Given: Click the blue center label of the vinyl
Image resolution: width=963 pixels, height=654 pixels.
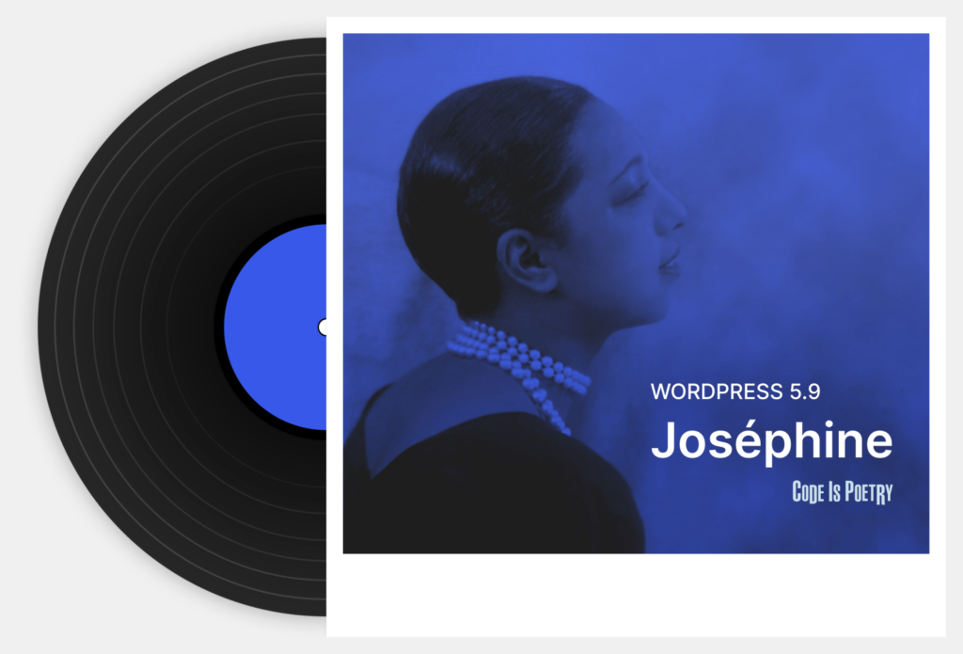Looking at the screenshot, I should [276, 327].
